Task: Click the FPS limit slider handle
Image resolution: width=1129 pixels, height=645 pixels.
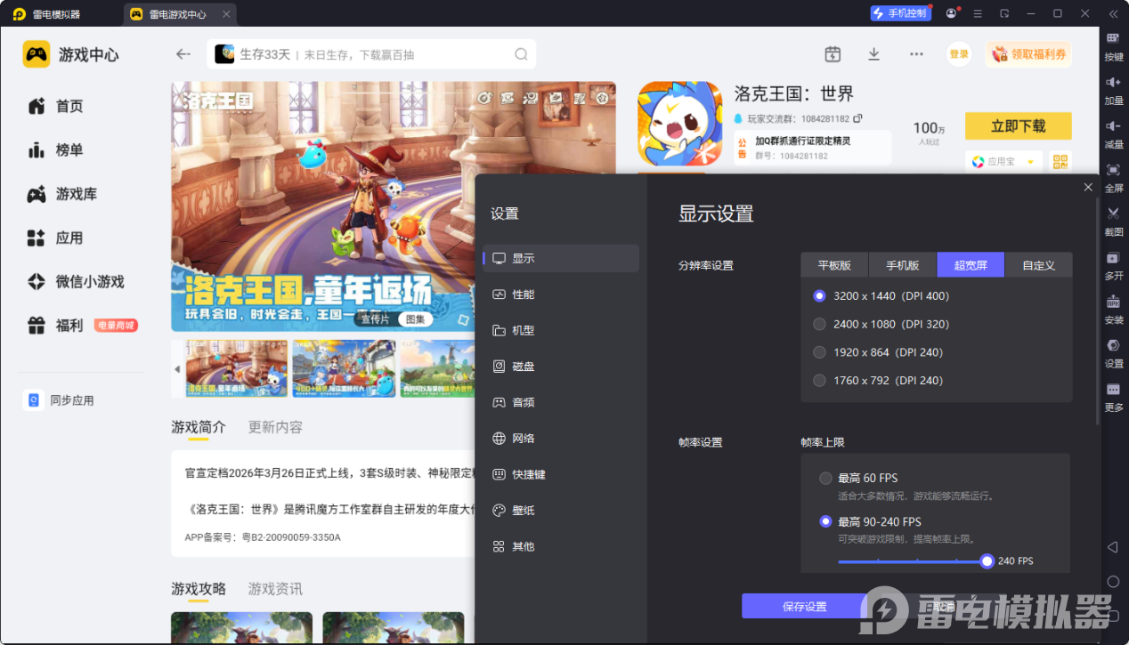Action: pos(987,561)
